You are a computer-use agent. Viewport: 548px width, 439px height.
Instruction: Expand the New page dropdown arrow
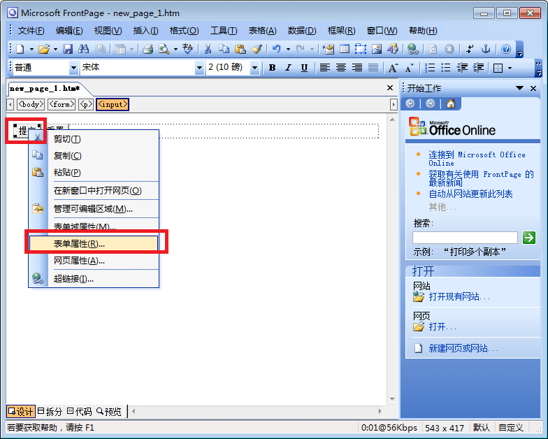click(31, 49)
